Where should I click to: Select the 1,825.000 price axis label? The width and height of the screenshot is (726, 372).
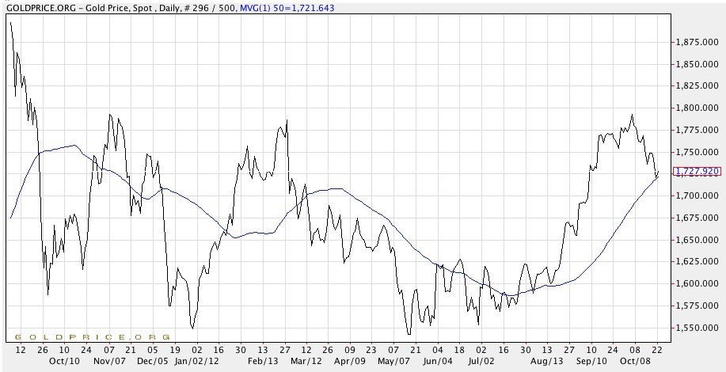click(697, 85)
